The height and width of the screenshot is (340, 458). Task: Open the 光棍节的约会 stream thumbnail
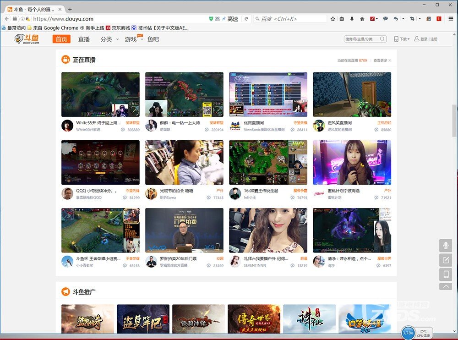[x=184, y=162]
